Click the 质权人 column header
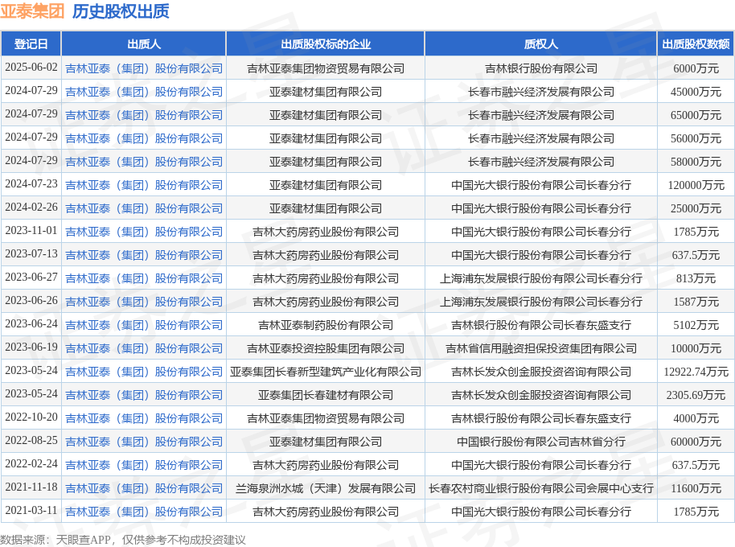 click(541, 44)
